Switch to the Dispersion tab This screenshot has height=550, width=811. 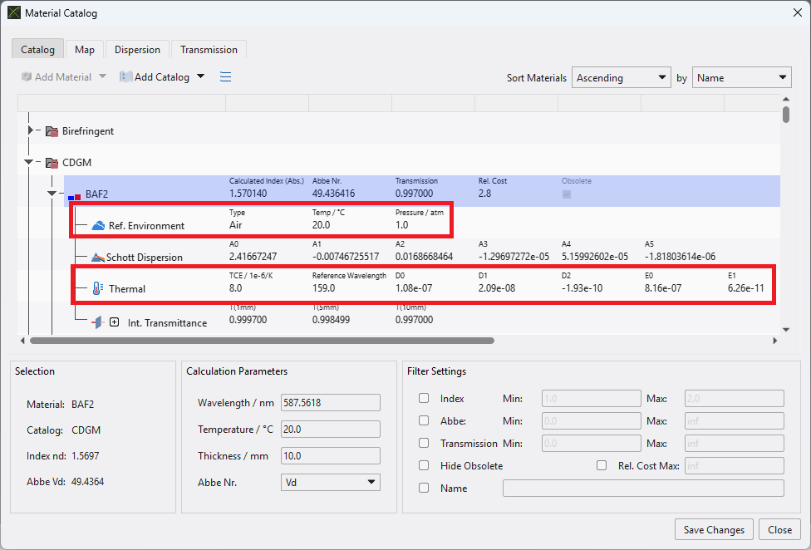coord(137,50)
